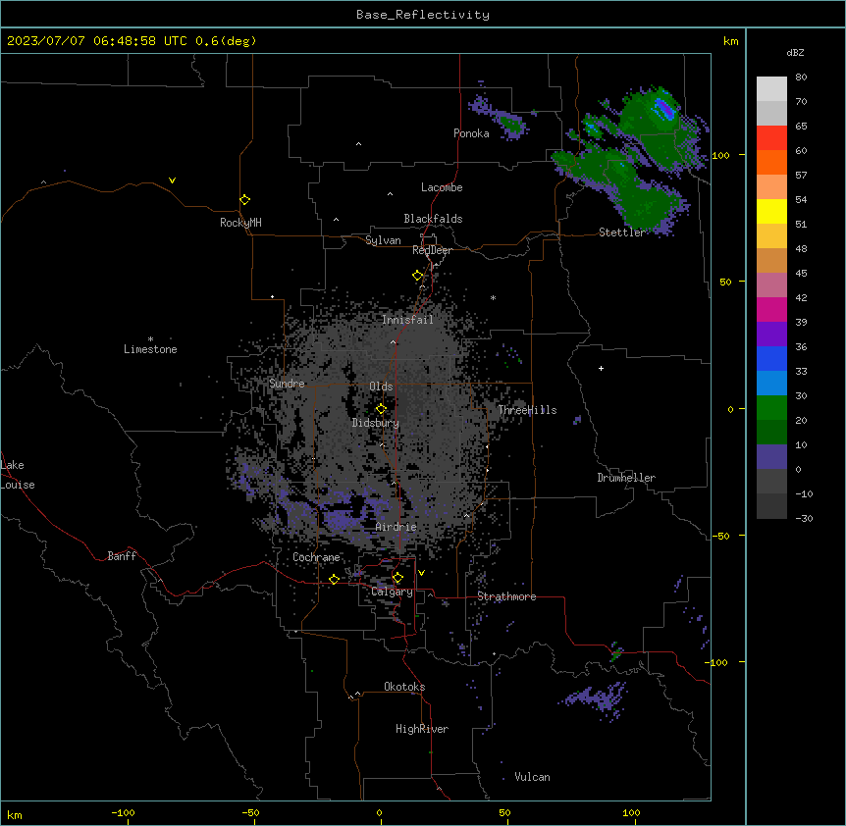Click the Drumheller city label
The image size is (846, 826).
point(626,478)
